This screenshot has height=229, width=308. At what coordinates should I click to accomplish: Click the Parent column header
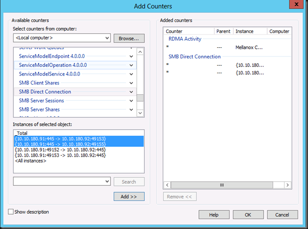coord(224,31)
